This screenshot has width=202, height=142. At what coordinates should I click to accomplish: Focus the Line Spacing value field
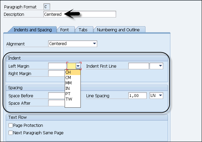tap(137, 96)
